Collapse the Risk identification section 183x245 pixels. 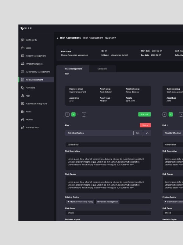tap(147, 133)
